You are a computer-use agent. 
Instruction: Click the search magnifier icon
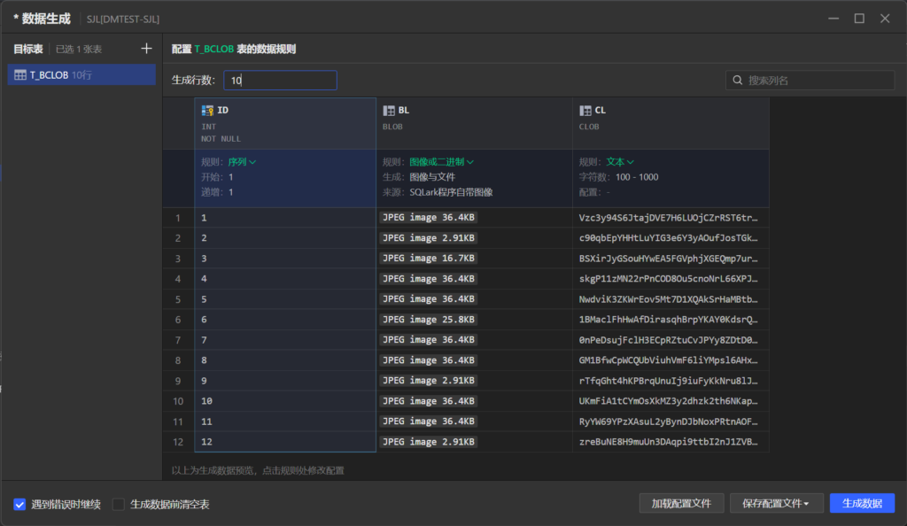(x=737, y=81)
